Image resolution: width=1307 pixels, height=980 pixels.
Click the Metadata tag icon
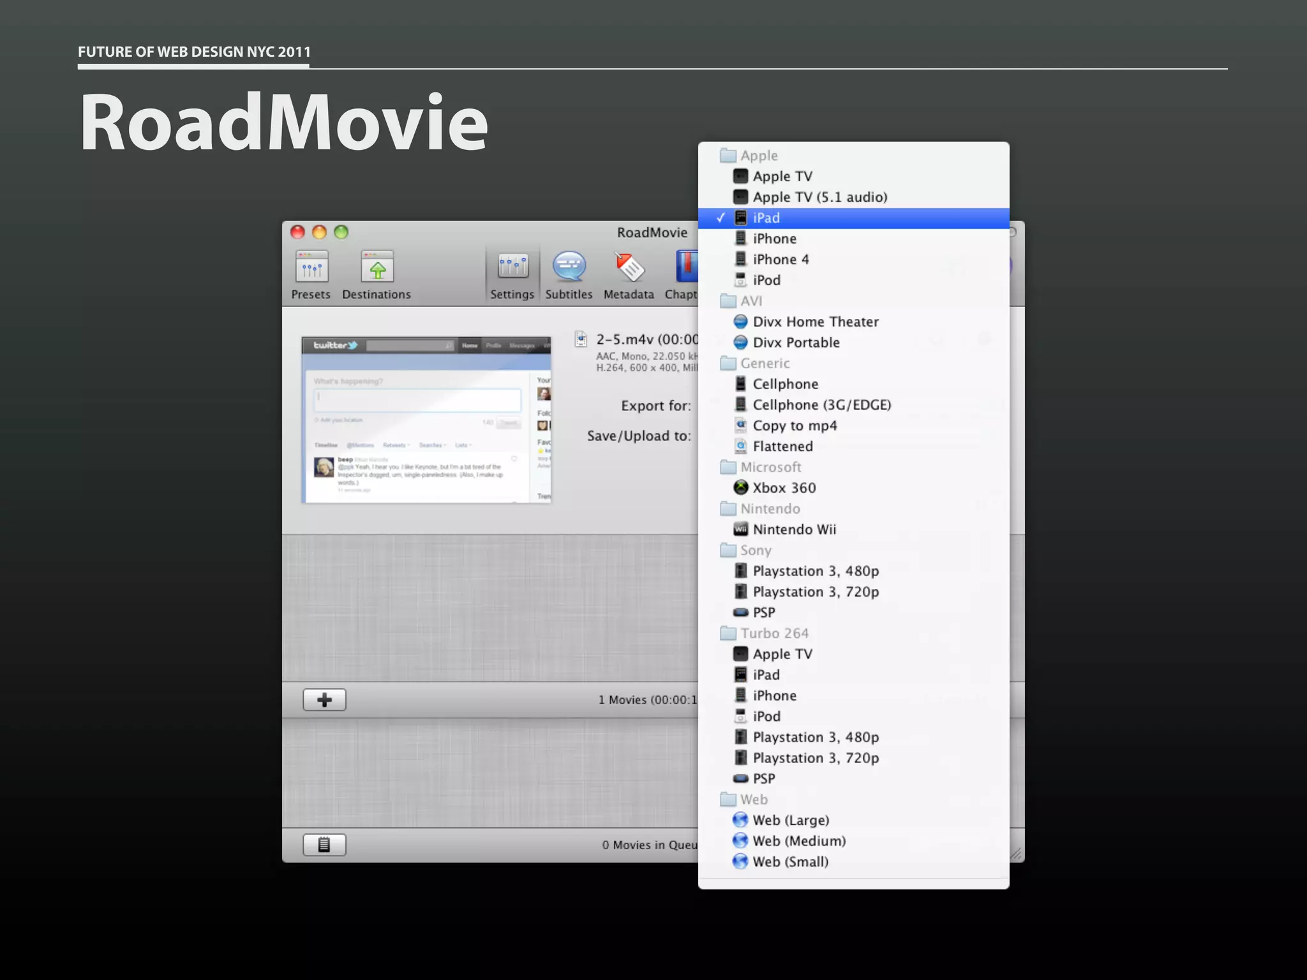click(629, 268)
